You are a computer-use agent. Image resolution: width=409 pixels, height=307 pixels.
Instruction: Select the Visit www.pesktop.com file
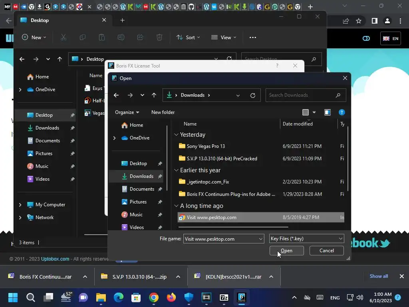[261, 217]
